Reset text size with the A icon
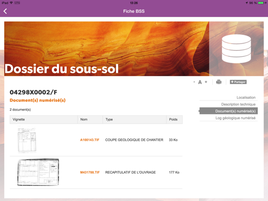 point(200,82)
